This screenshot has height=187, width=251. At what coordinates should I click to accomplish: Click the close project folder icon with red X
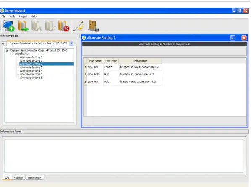(63, 26)
